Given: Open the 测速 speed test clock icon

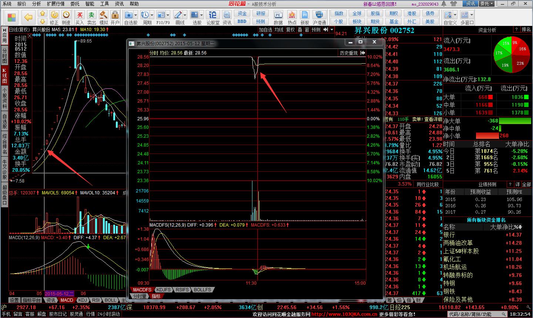Looking at the screenshot, I should pos(66,17).
